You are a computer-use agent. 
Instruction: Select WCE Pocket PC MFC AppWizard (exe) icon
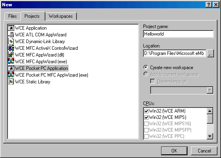(11, 75)
